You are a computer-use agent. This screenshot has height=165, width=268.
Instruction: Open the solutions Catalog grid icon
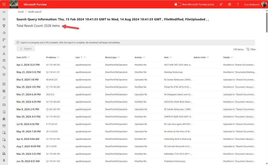(x=4, y=84)
